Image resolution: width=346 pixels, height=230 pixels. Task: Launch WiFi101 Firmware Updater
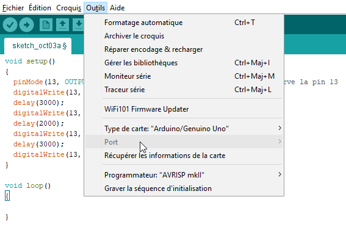184,109
